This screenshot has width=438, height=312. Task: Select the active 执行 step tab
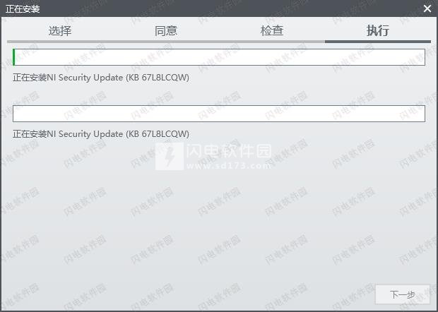pyautogui.click(x=378, y=30)
